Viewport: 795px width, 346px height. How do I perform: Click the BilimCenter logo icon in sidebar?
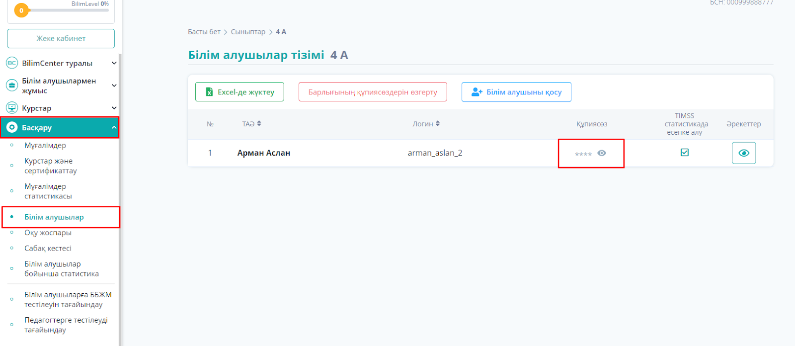[12, 63]
